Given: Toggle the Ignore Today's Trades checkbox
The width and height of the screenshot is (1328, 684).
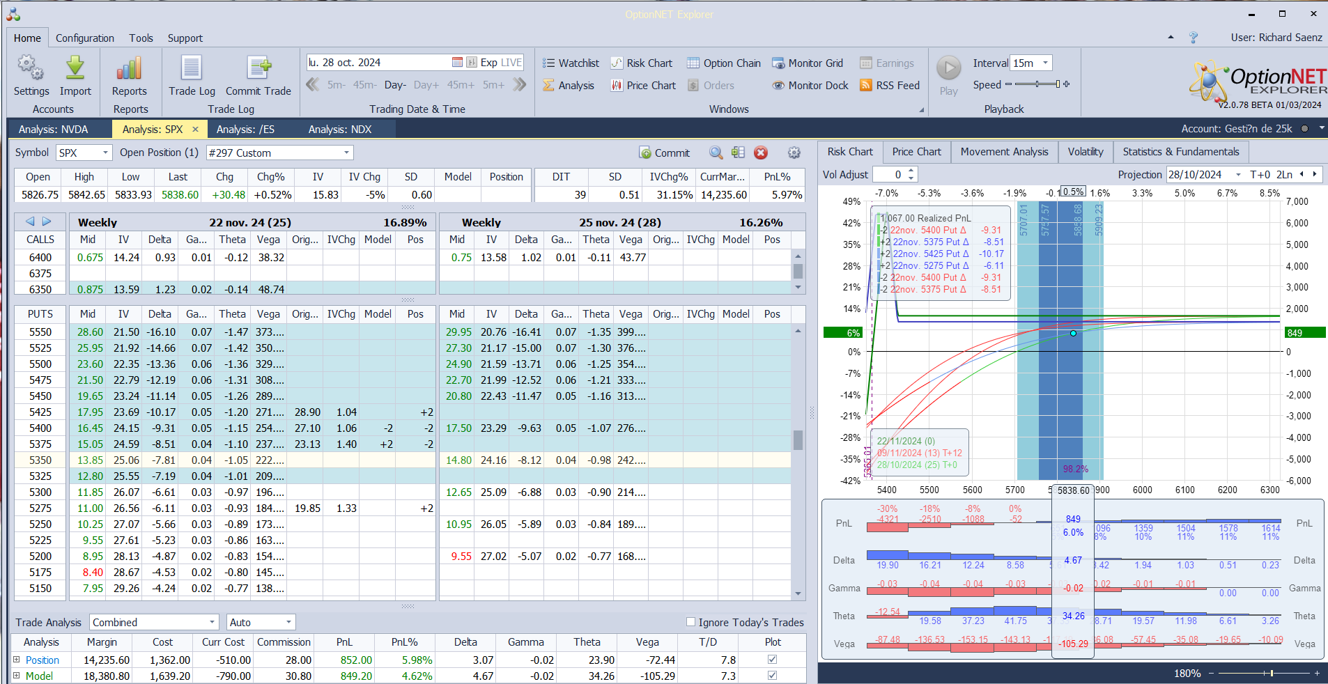Looking at the screenshot, I should [690, 622].
